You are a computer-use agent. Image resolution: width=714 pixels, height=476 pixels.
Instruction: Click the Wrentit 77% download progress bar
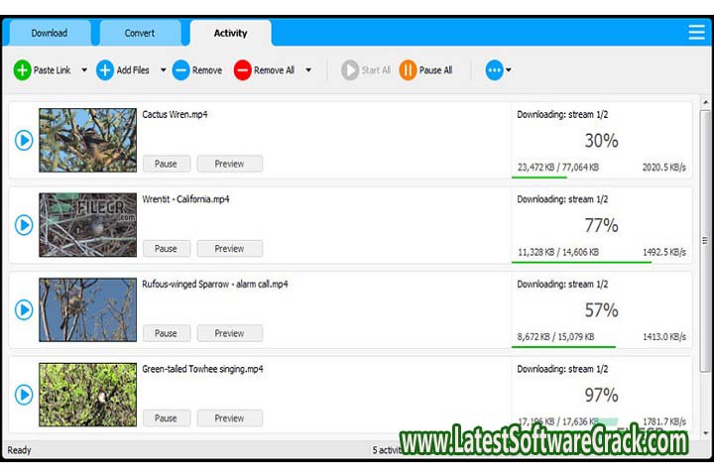[581, 263]
